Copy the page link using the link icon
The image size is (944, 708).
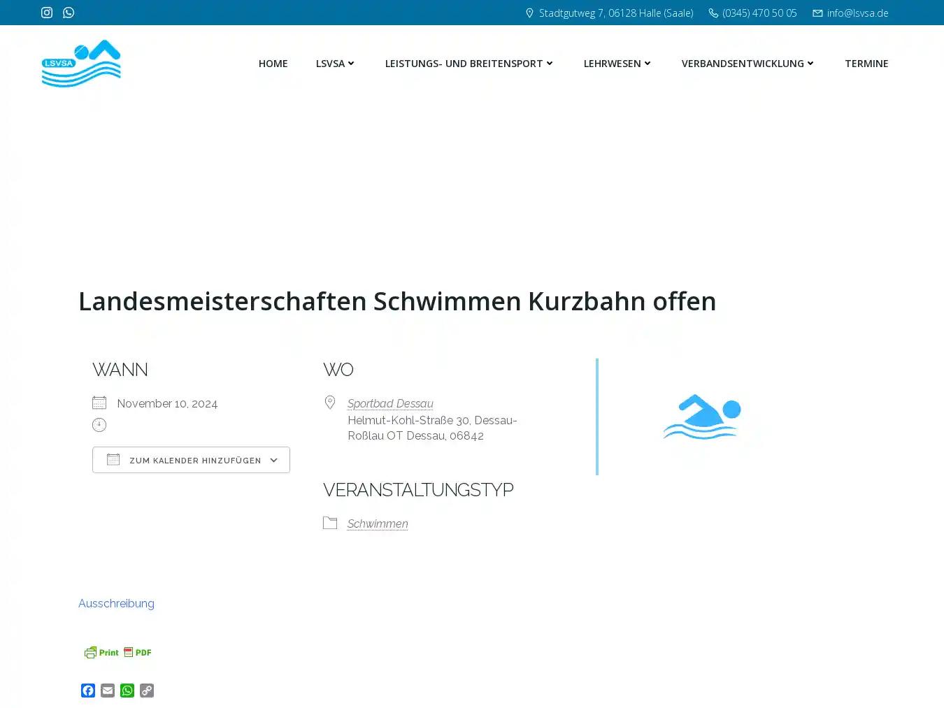pos(146,691)
